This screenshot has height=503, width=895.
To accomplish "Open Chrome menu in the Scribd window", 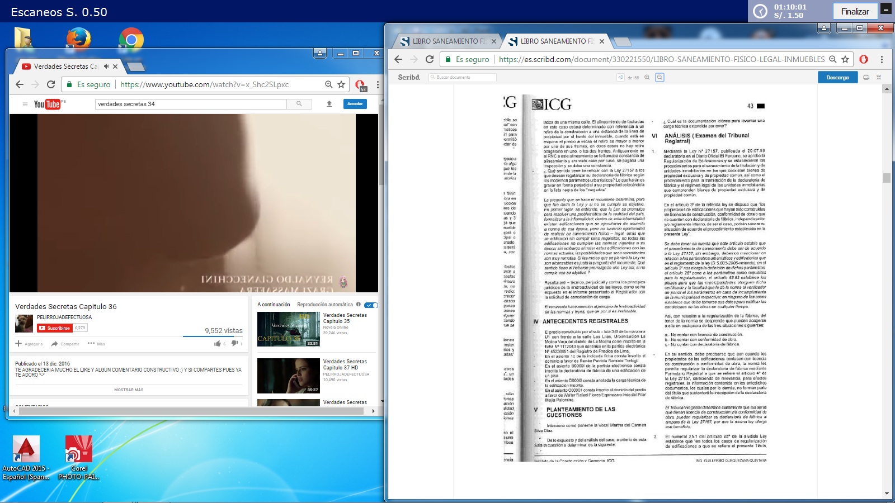I will coord(882,59).
